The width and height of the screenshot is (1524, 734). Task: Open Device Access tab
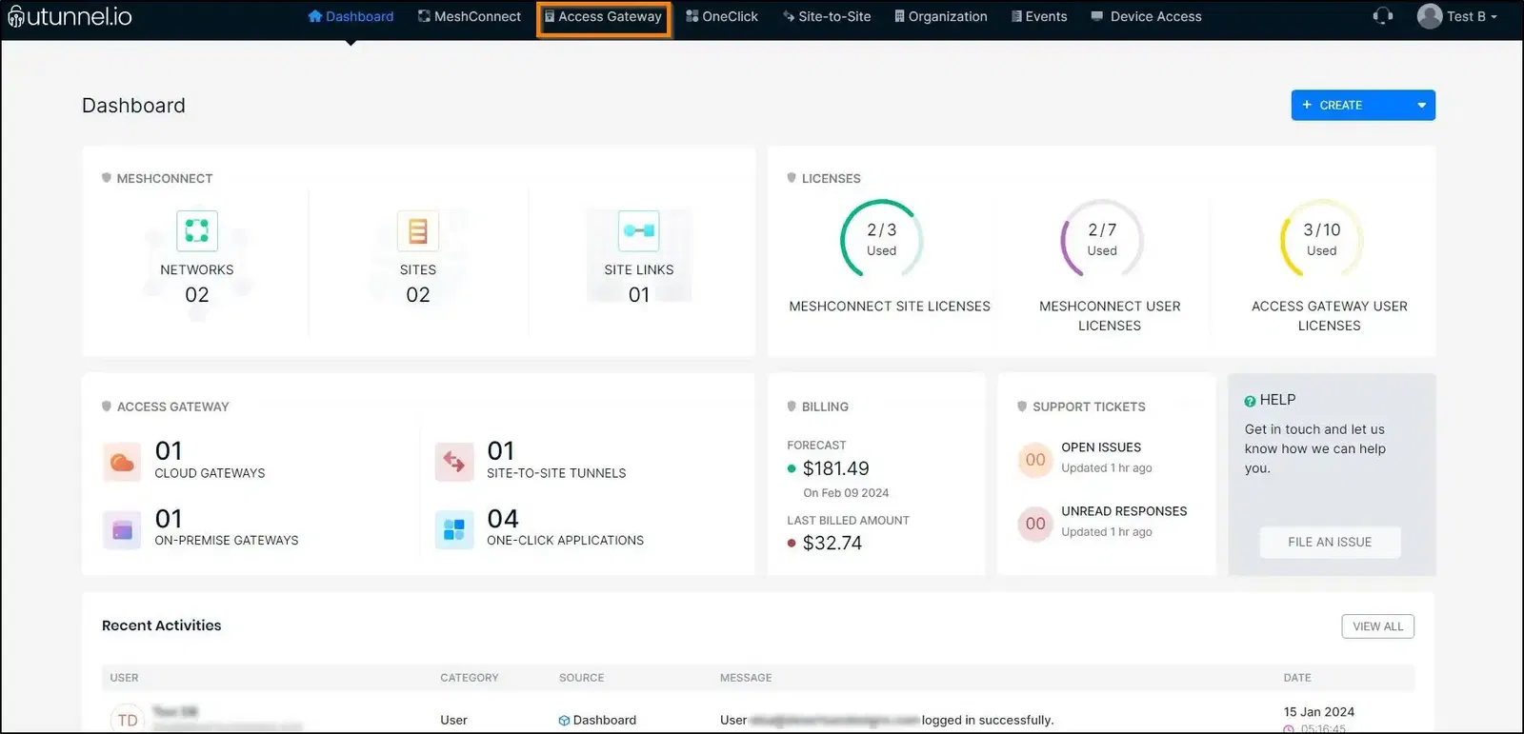point(1146,16)
